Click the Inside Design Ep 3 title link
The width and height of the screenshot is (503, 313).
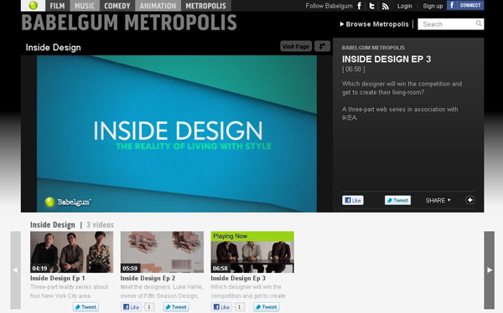[x=238, y=278]
